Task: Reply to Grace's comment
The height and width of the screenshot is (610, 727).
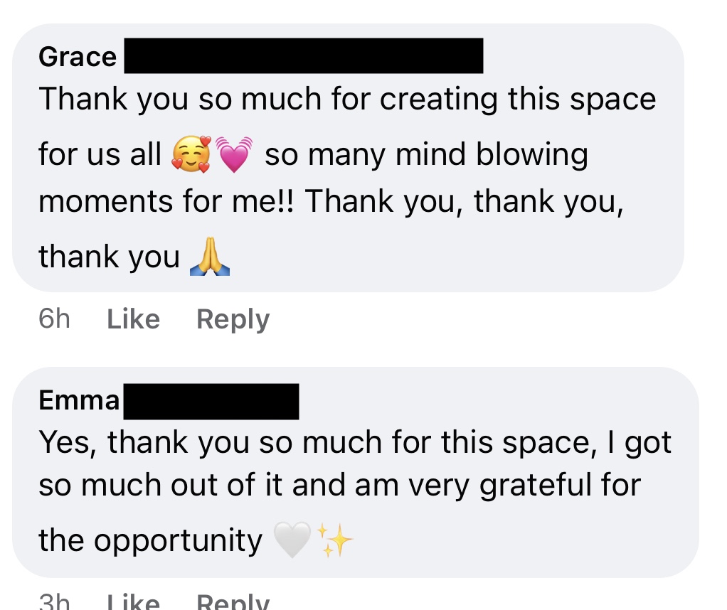Action: click(x=233, y=319)
